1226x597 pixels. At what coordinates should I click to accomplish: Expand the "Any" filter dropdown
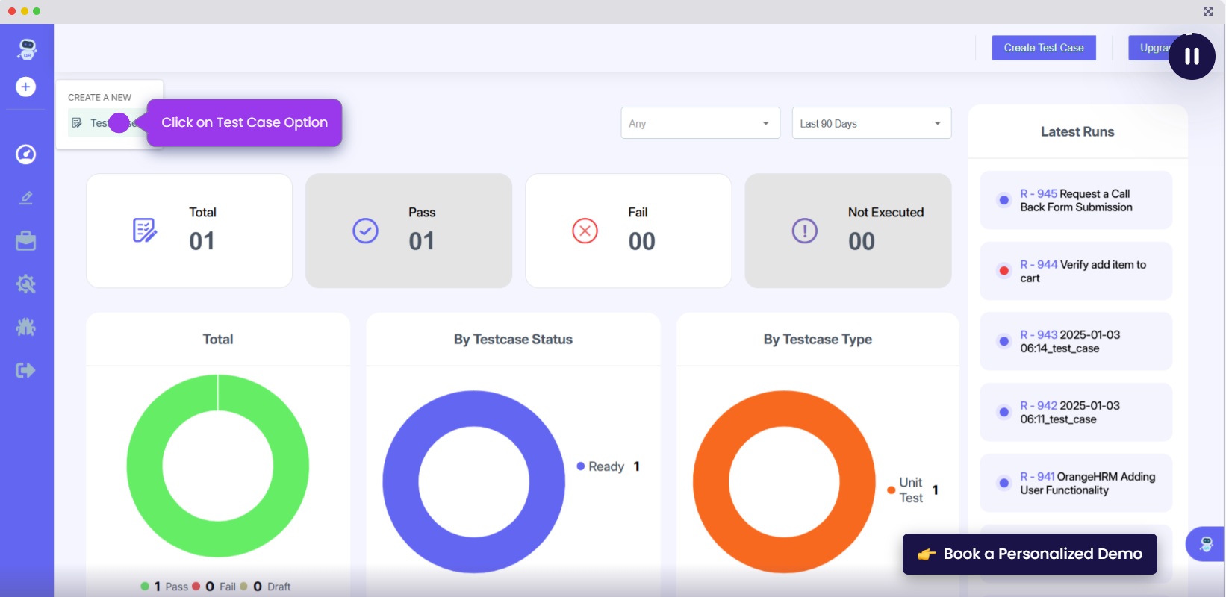[700, 123]
